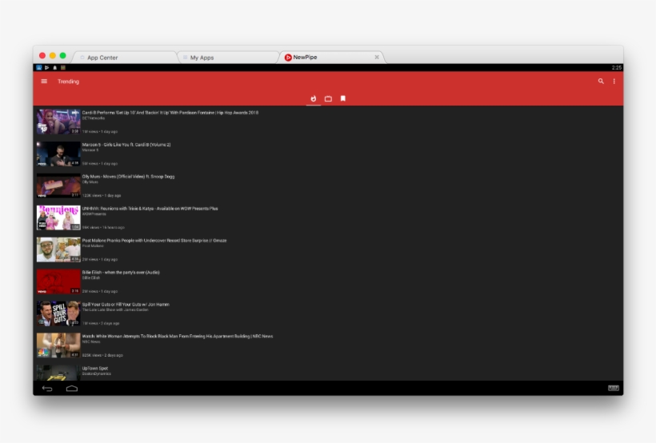The width and height of the screenshot is (656, 443).
Task: Click title 'Watch: White Woman Attempts To Block'
Action: 178,337
